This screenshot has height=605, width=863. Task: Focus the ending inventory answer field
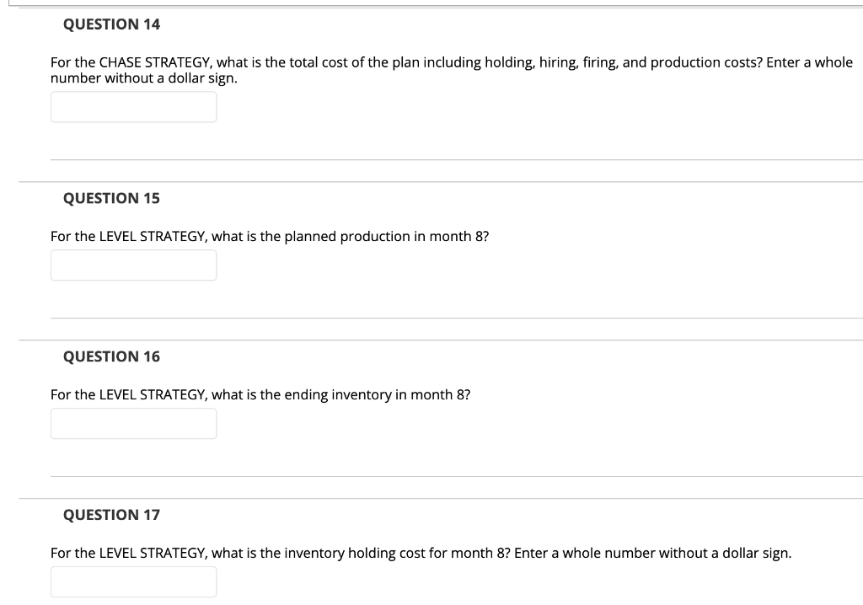pyautogui.click(x=133, y=423)
